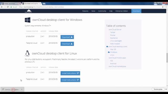Switch to the first ownCloud browser tab
The width and height of the screenshot is (168, 94).
tap(11, 4)
